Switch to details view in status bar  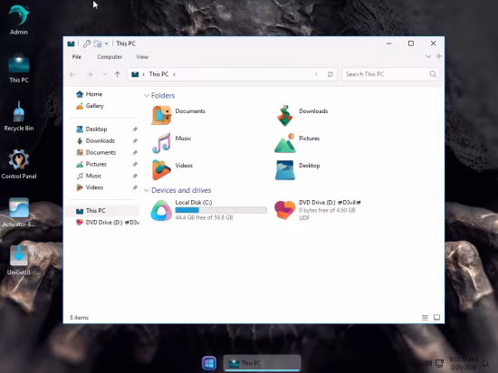point(425,318)
